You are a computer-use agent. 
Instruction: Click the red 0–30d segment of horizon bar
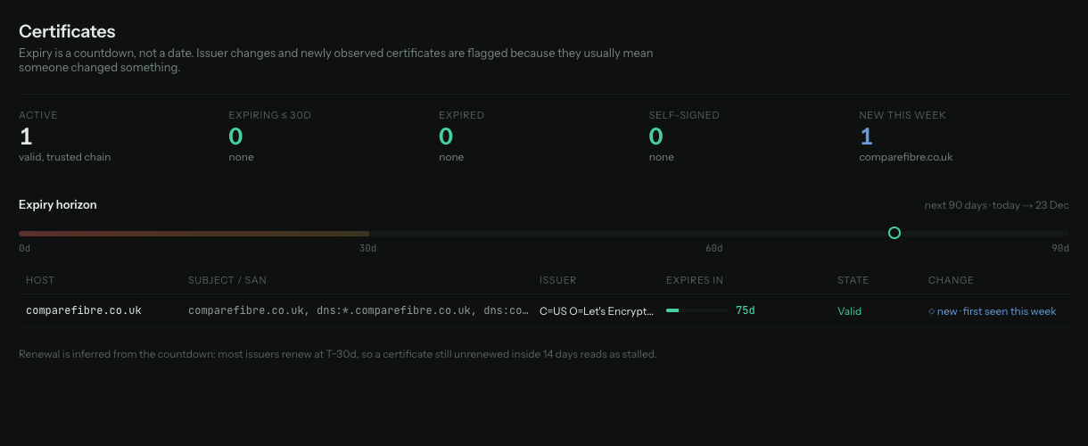(194, 233)
